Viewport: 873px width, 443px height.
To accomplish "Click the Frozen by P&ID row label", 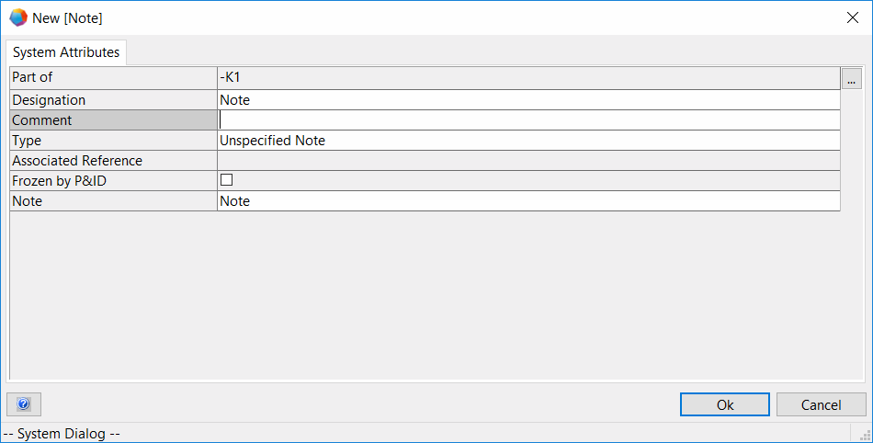I will click(113, 181).
